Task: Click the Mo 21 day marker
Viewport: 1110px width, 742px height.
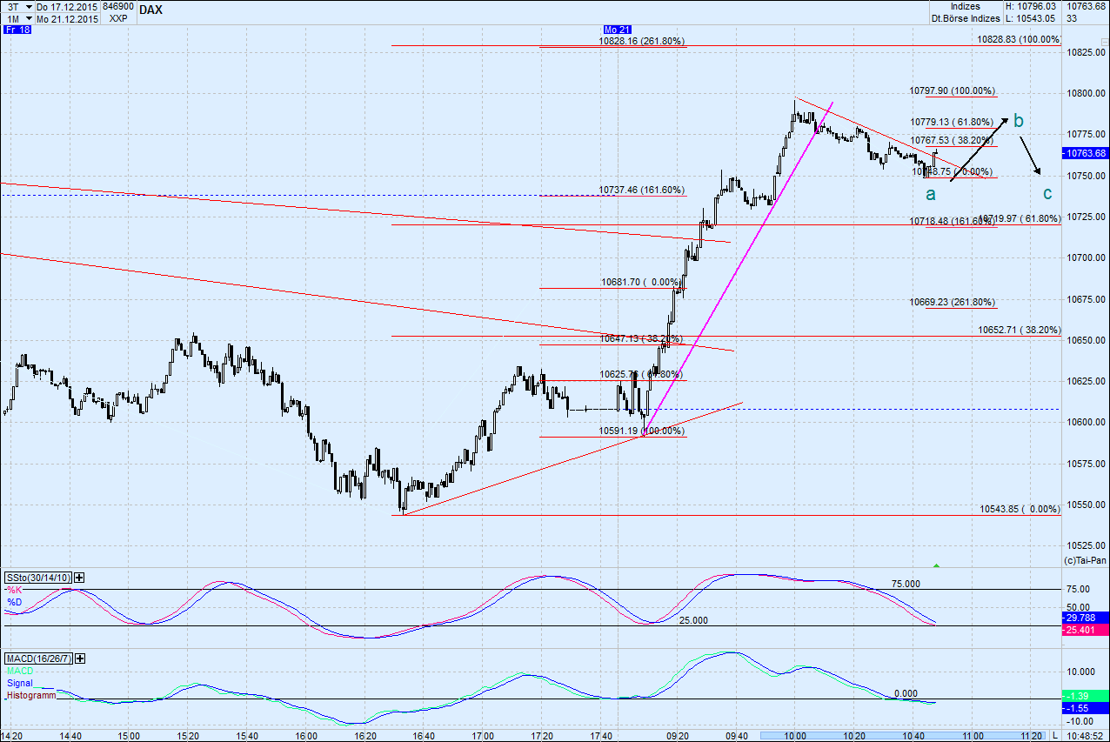Action: pyautogui.click(x=617, y=30)
